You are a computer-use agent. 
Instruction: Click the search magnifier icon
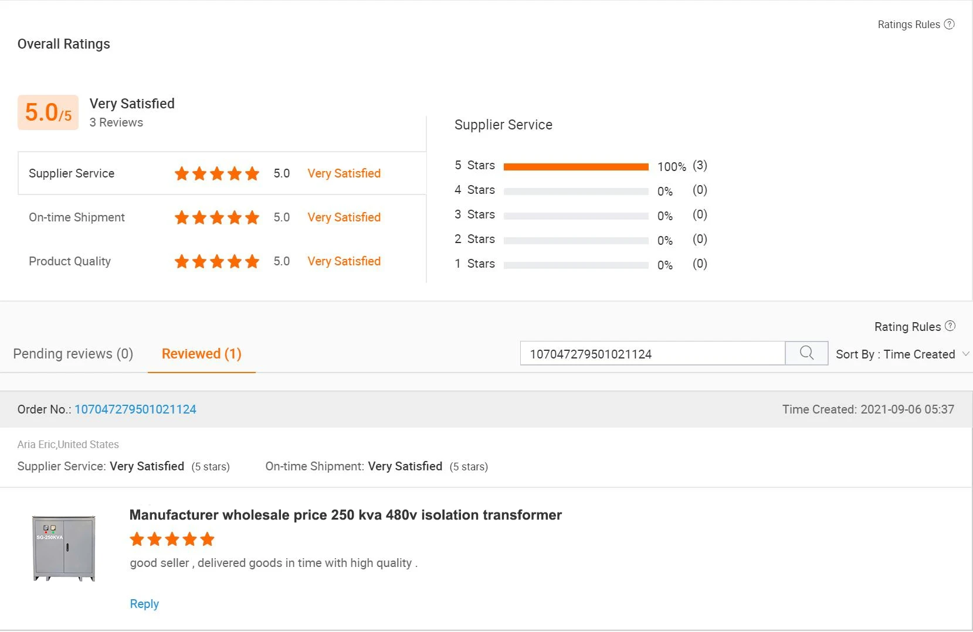point(806,353)
